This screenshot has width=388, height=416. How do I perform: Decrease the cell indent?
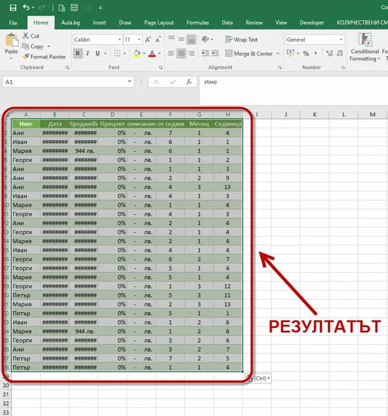coord(205,53)
